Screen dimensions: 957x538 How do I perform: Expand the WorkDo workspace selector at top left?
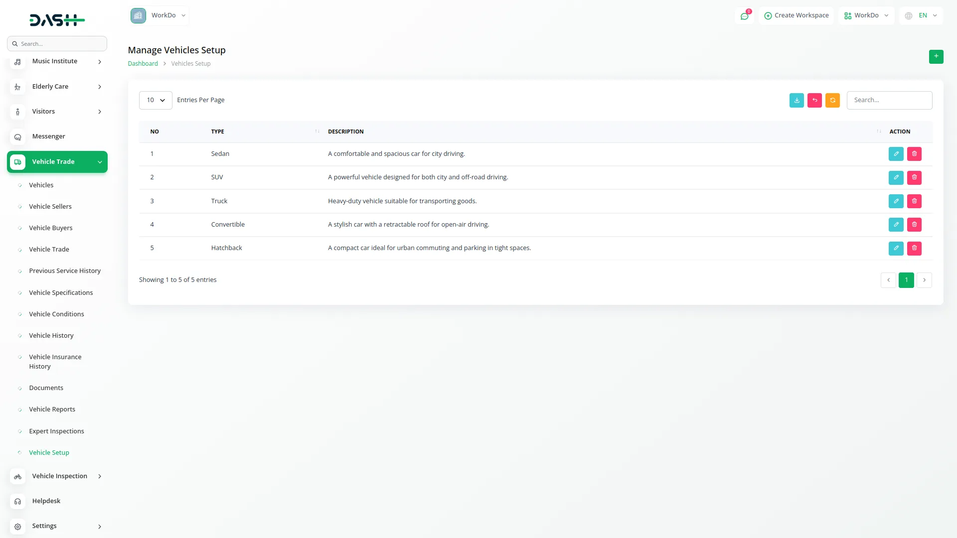pos(159,15)
